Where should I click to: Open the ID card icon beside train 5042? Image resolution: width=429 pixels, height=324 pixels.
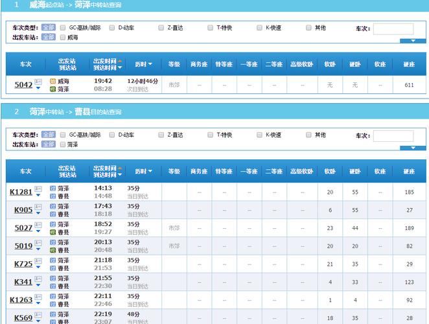38,82
